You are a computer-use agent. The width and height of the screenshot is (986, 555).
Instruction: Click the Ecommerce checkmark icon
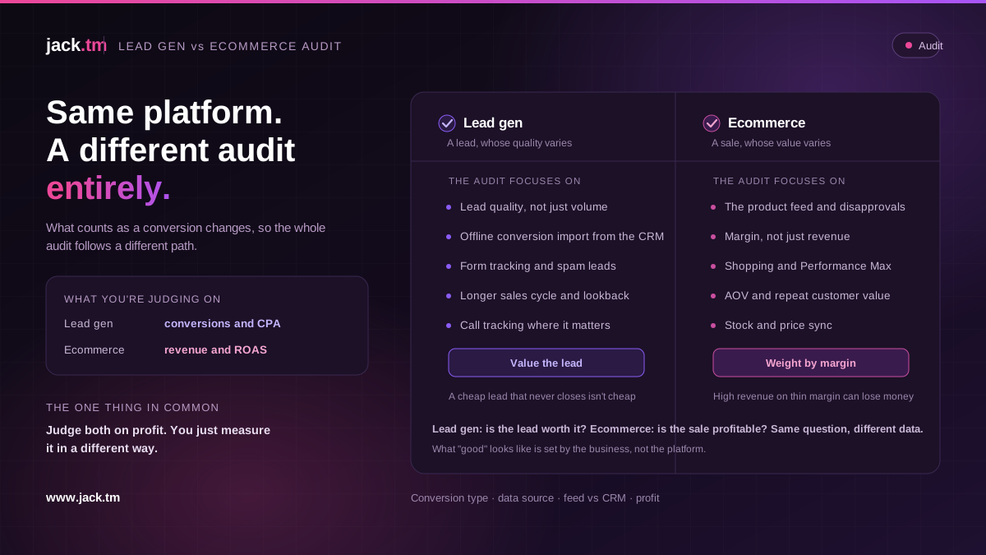coord(712,123)
